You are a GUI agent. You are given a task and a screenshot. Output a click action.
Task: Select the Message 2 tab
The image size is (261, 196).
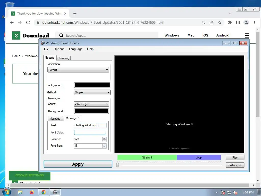[72, 118]
